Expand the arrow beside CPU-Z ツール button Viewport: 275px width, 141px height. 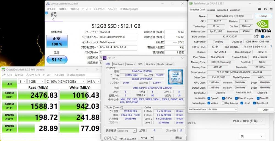pos(152,138)
